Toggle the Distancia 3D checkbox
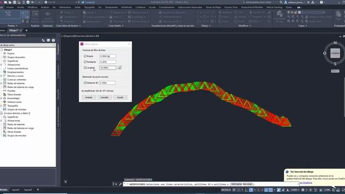Image resolution: width=345 pixels, height=194 pixels. coord(85,82)
